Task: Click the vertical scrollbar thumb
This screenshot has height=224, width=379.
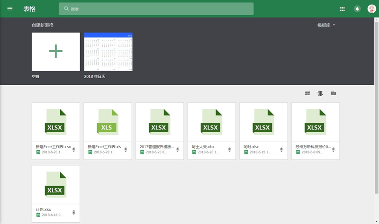Action: point(376,108)
